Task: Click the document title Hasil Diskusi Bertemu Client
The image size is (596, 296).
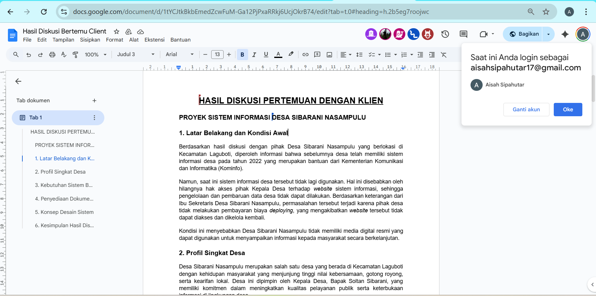Action: pyautogui.click(x=64, y=31)
